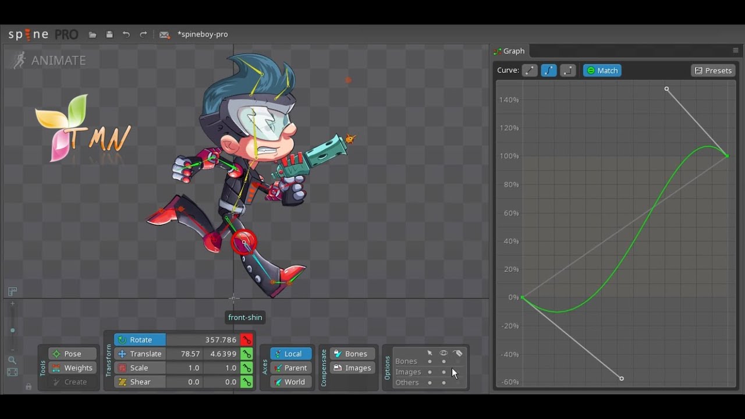
Task: Open the Graph panel hamburger menu
Action: pos(736,51)
